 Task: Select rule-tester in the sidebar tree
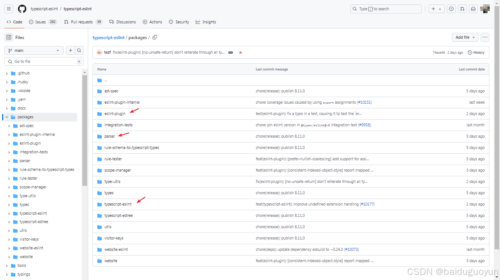click(29, 178)
